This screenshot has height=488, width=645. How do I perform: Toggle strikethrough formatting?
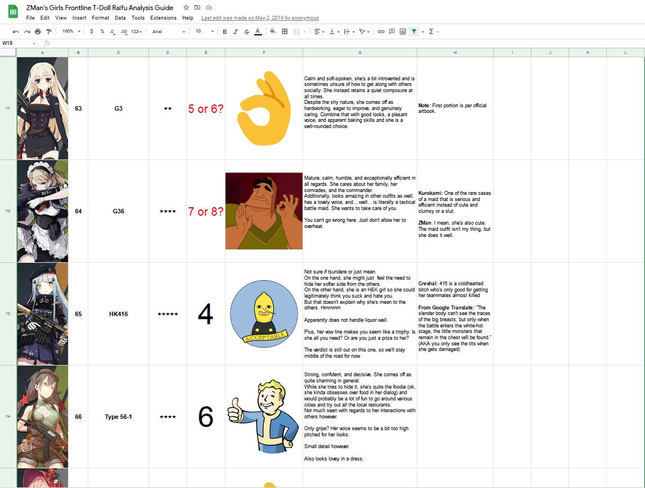click(x=247, y=31)
